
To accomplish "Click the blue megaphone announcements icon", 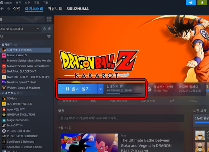I will click(x=191, y=3).
